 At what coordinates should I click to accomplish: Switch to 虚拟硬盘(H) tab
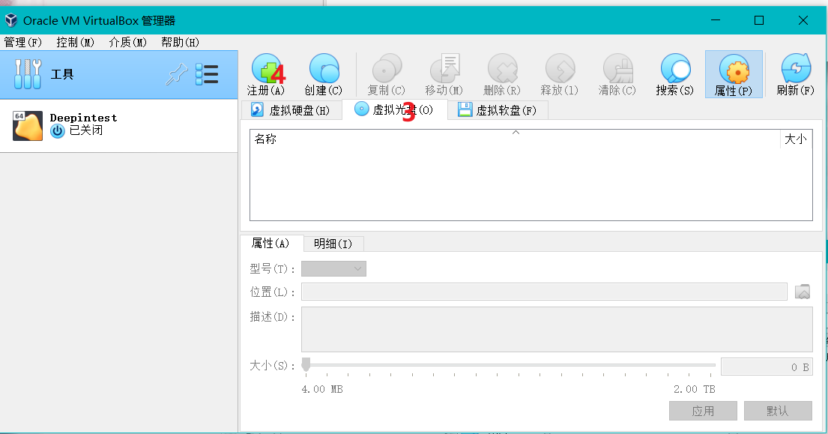(x=290, y=110)
